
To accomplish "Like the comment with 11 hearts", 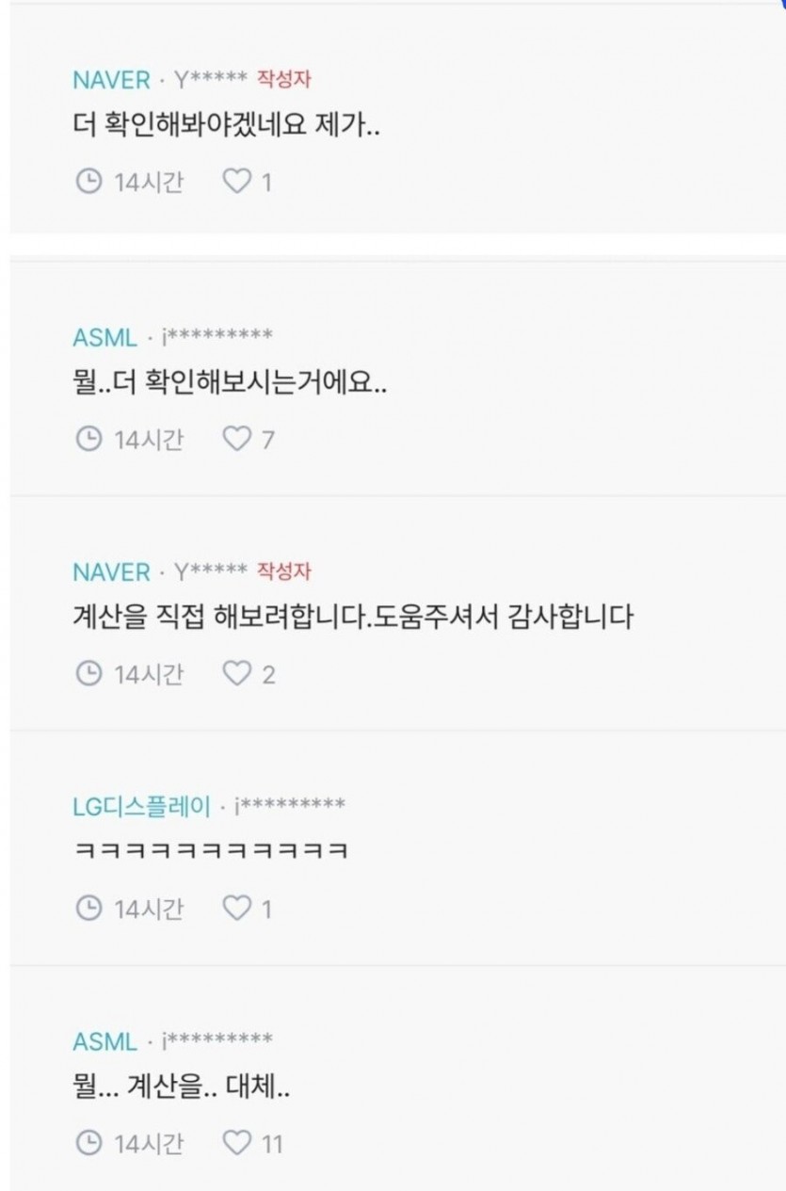I will pyautogui.click(x=236, y=1144).
